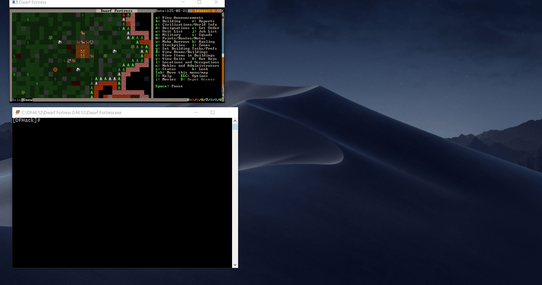Viewport: 542px width, 285px height.
Task: Click Move this menu/map entry
Action: click(182, 72)
